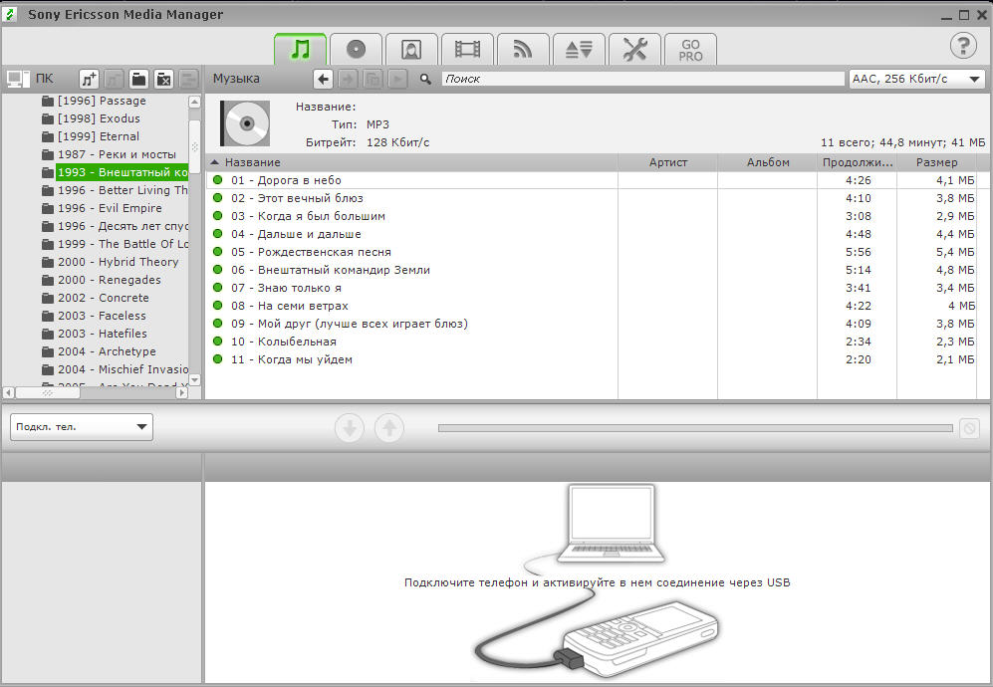The image size is (993, 687).
Task: Click the add folder icon
Action: click(x=138, y=79)
